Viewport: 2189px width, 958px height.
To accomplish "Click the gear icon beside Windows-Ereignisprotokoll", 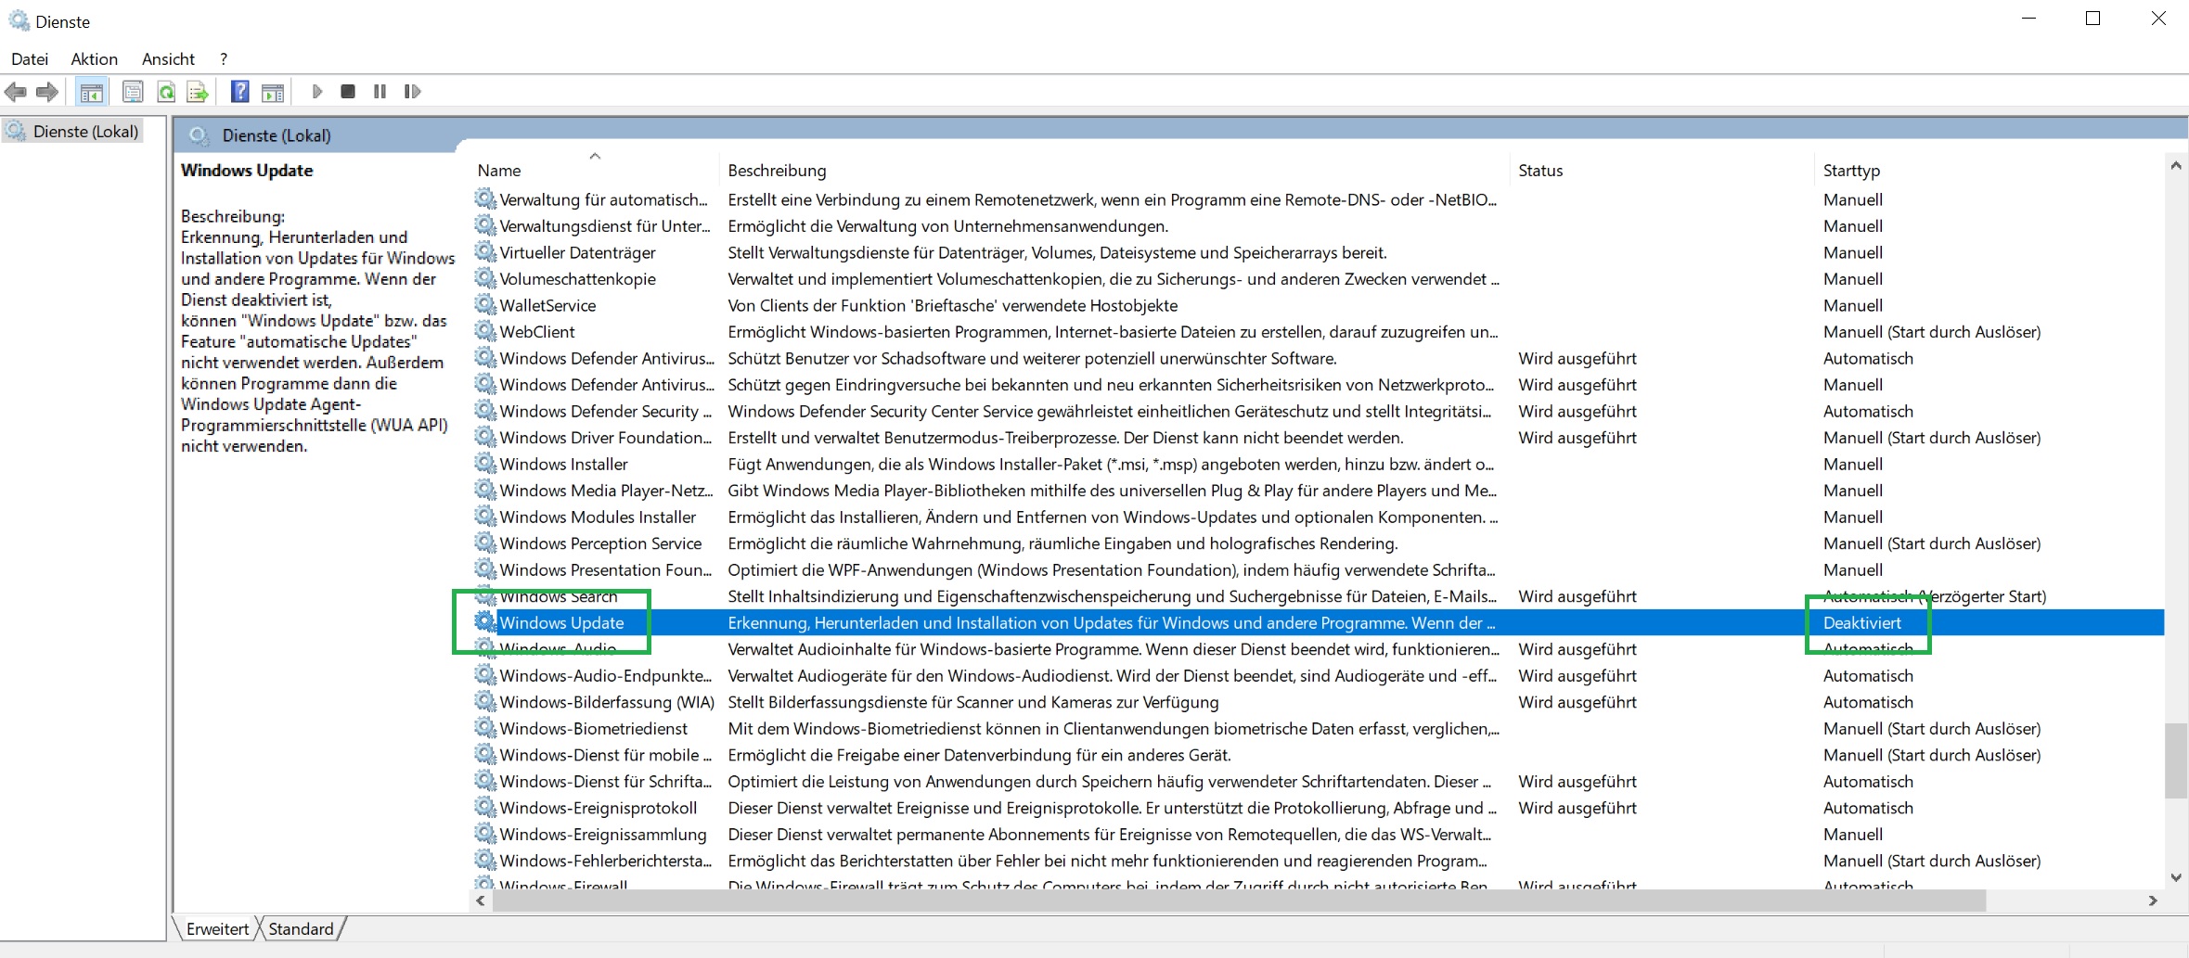I will [484, 807].
